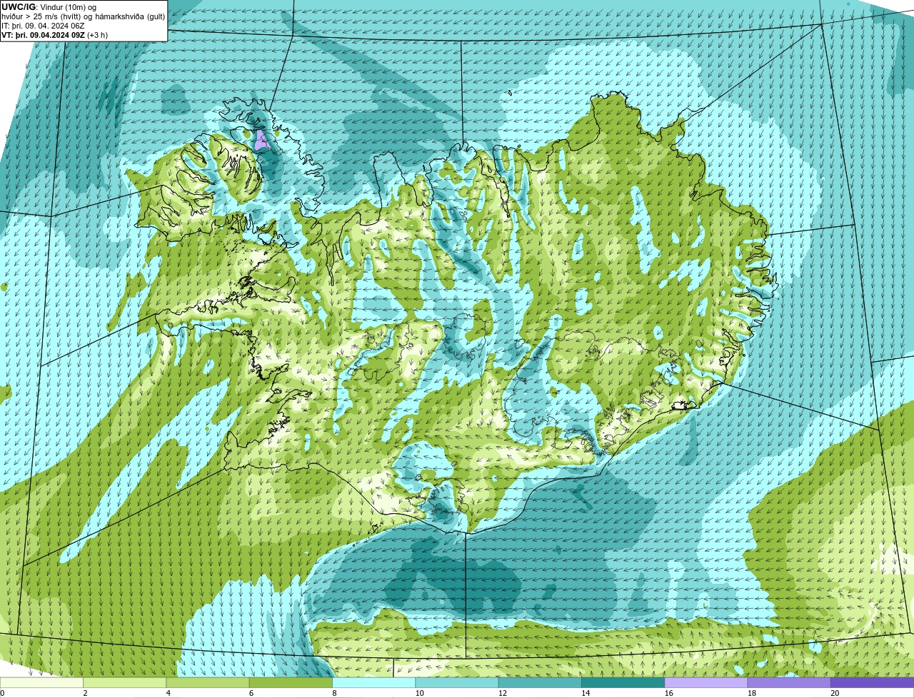
Task: Click the purple high-wind patch in the Westfjords
Action: point(261,140)
